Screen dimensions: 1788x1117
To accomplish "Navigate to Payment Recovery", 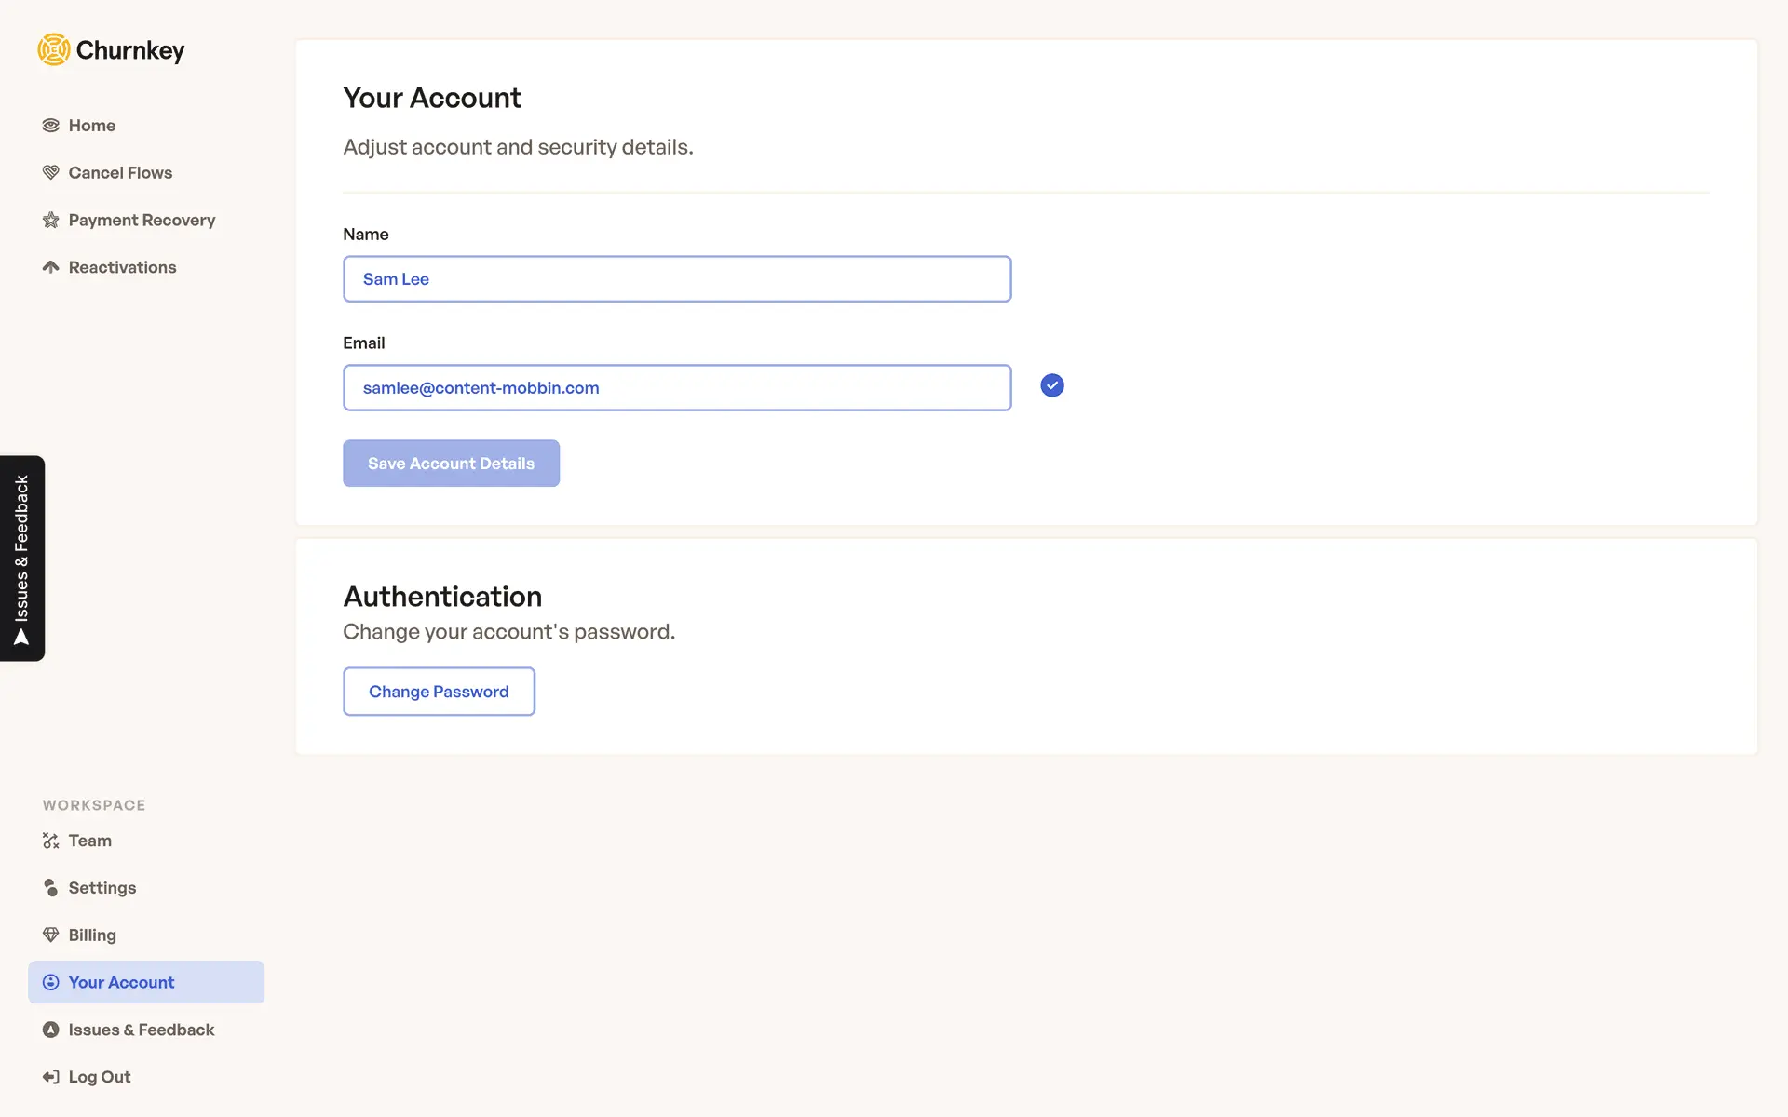I will pos(142,221).
